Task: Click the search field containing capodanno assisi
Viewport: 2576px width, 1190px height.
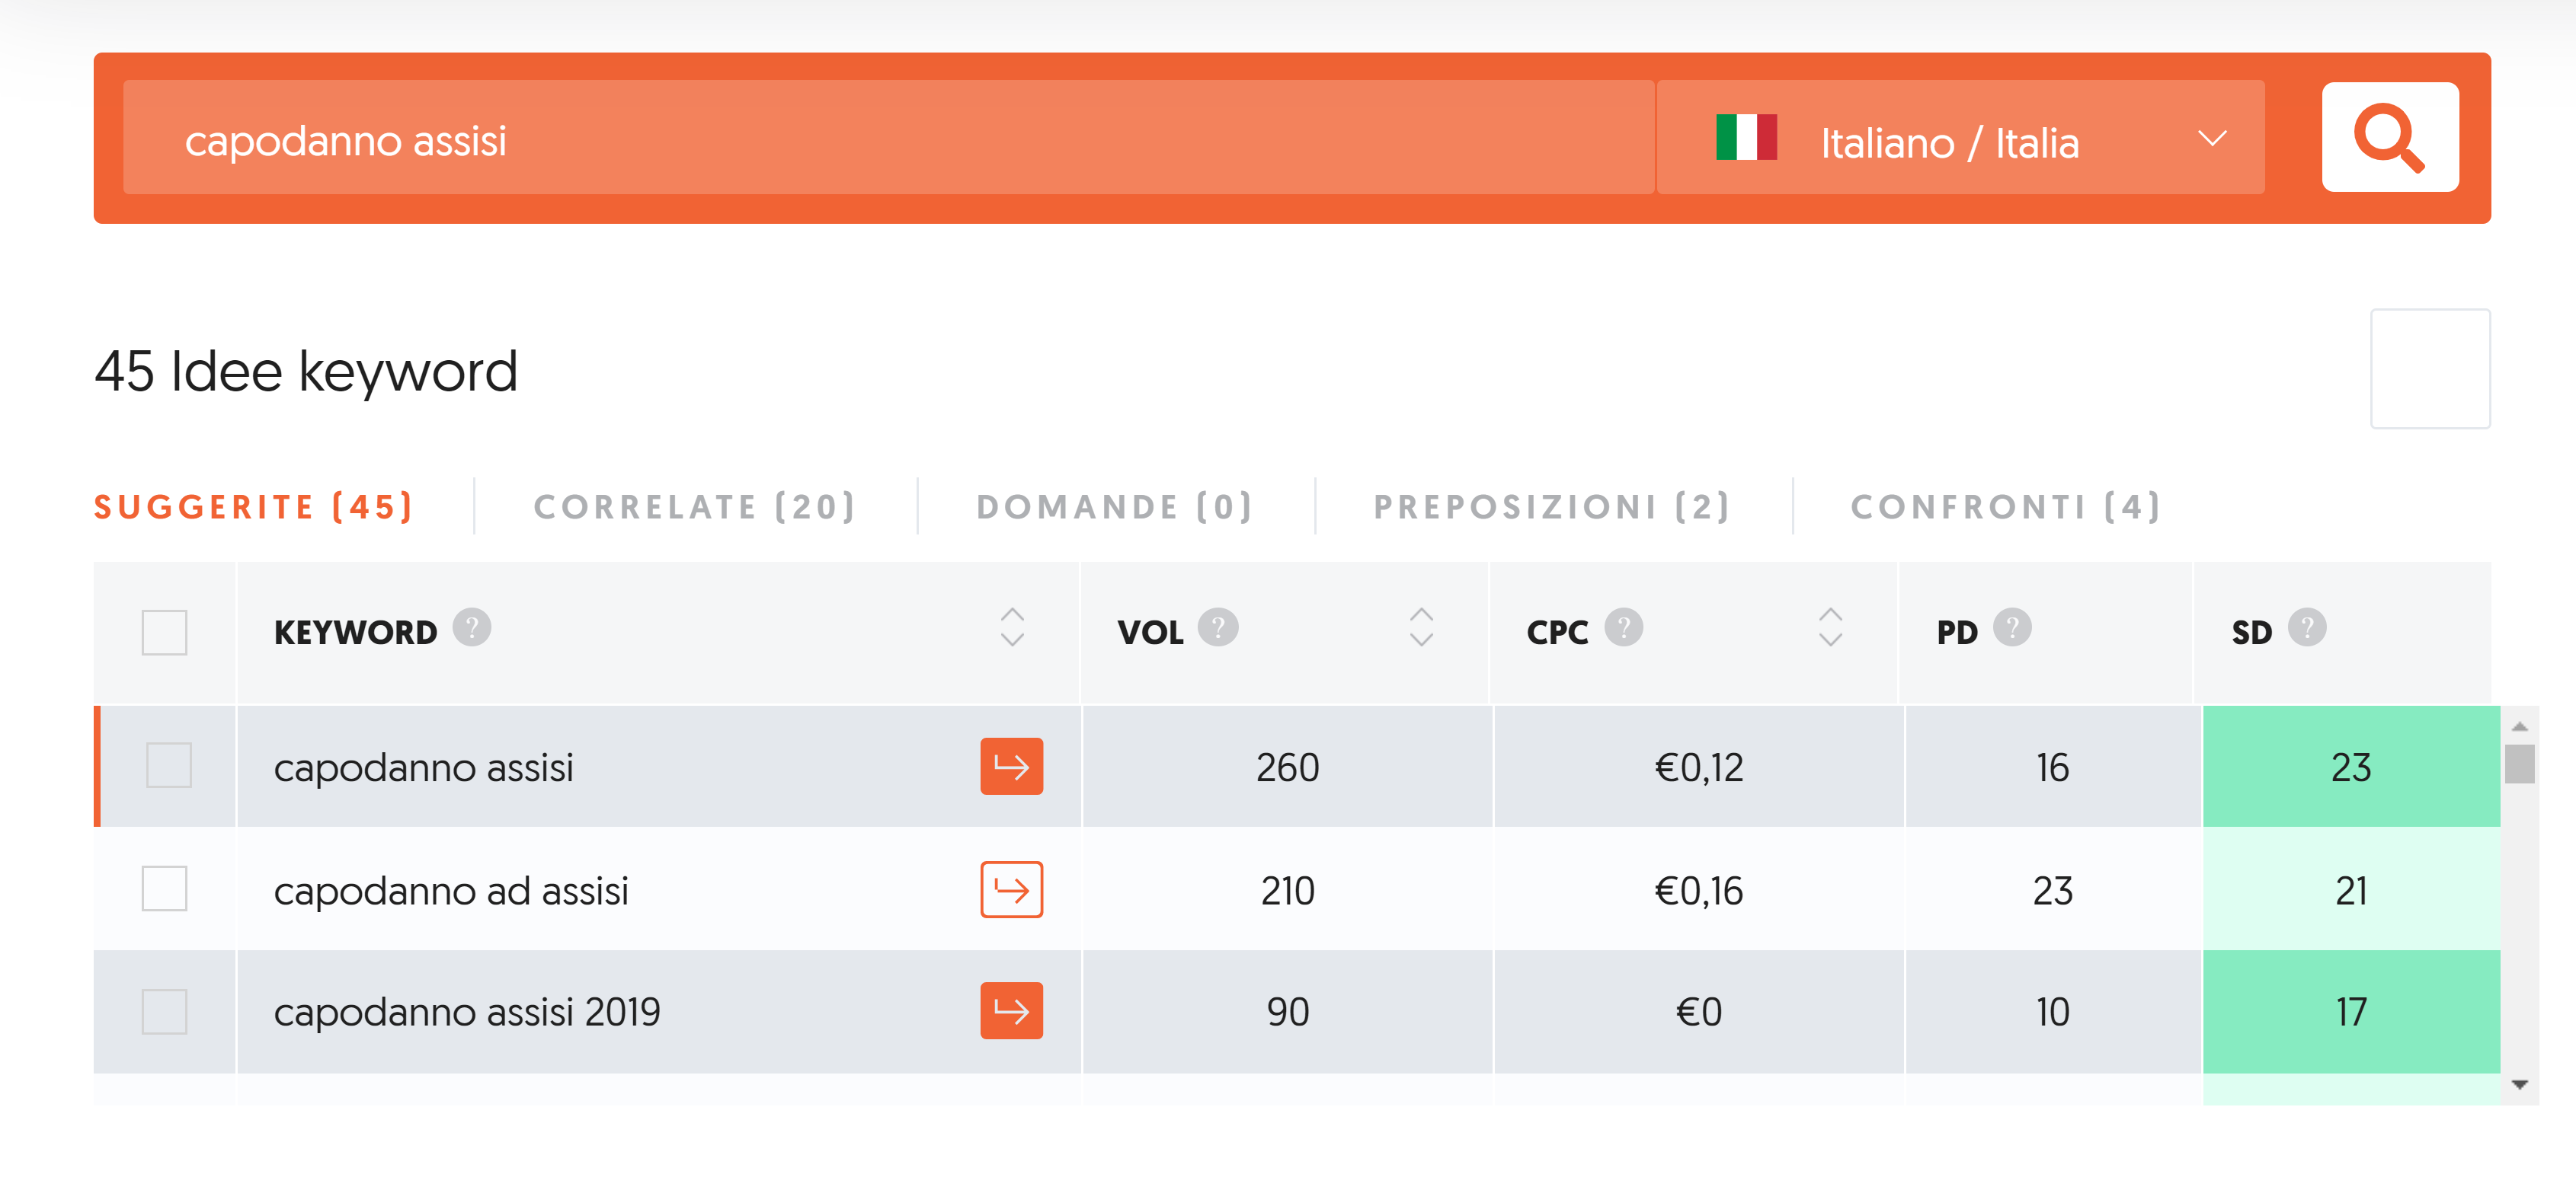Action: click(887, 139)
